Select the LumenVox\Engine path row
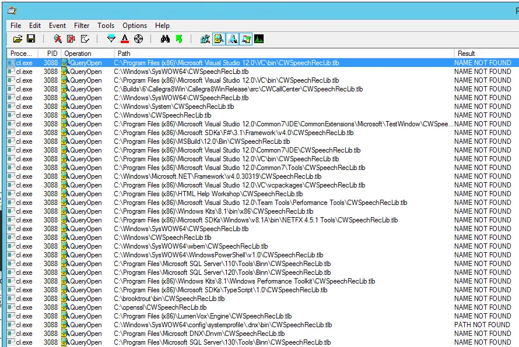Image resolution: width=519 pixels, height=347 pixels. [263, 316]
